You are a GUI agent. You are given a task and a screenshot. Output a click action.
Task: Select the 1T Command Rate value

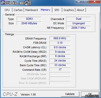pos(60,69)
